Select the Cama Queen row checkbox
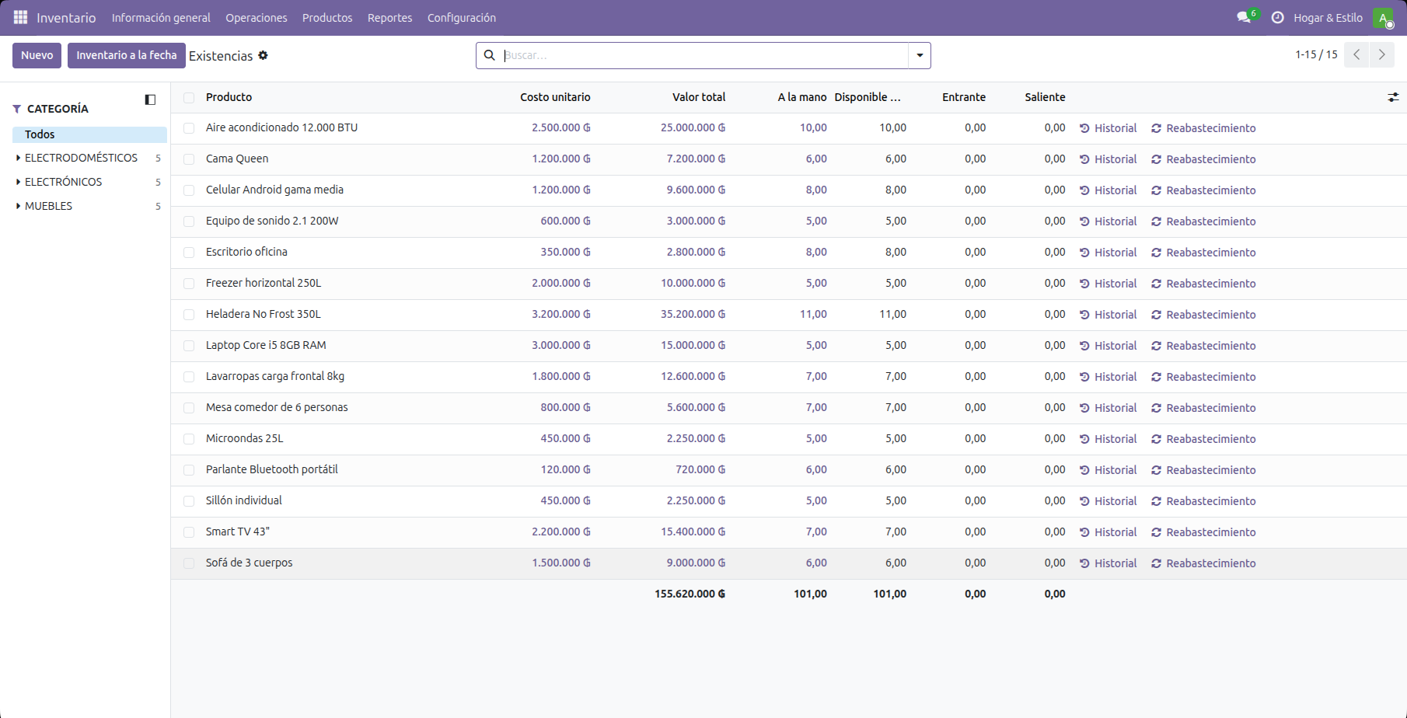This screenshot has width=1407, height=718. coord(189,159)
